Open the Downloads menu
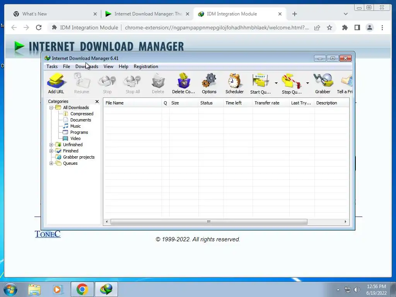The image size is (396, 297). [x=87, y=67]
